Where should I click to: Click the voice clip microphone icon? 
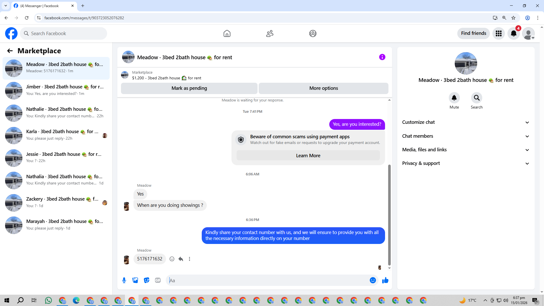click(x=124, y=280)
